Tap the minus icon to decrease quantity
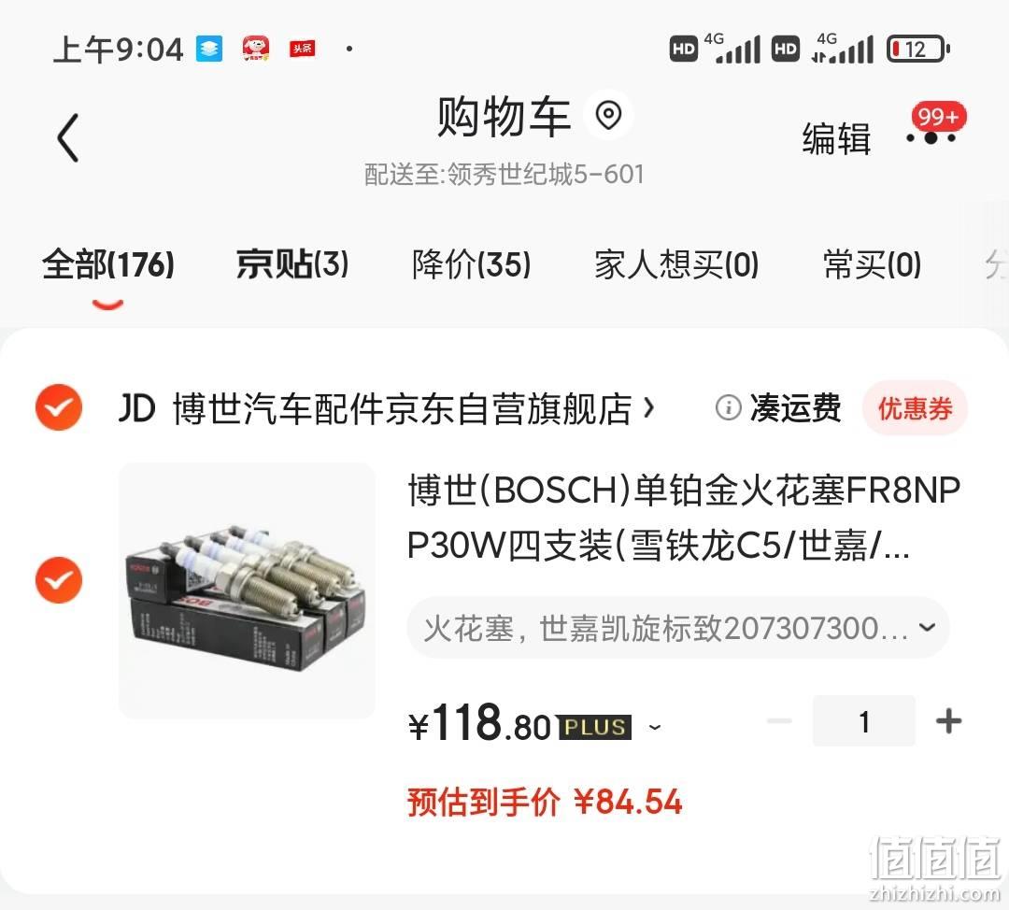 pyautogui.click(x=779, y=720)
